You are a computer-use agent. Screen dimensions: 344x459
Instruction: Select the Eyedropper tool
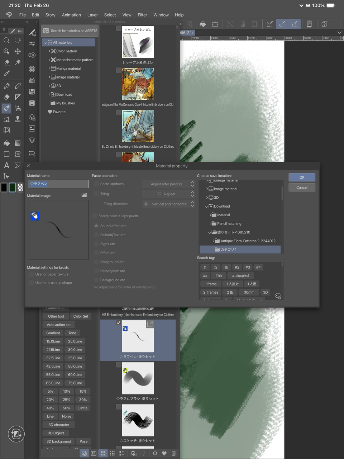(6, 74)
